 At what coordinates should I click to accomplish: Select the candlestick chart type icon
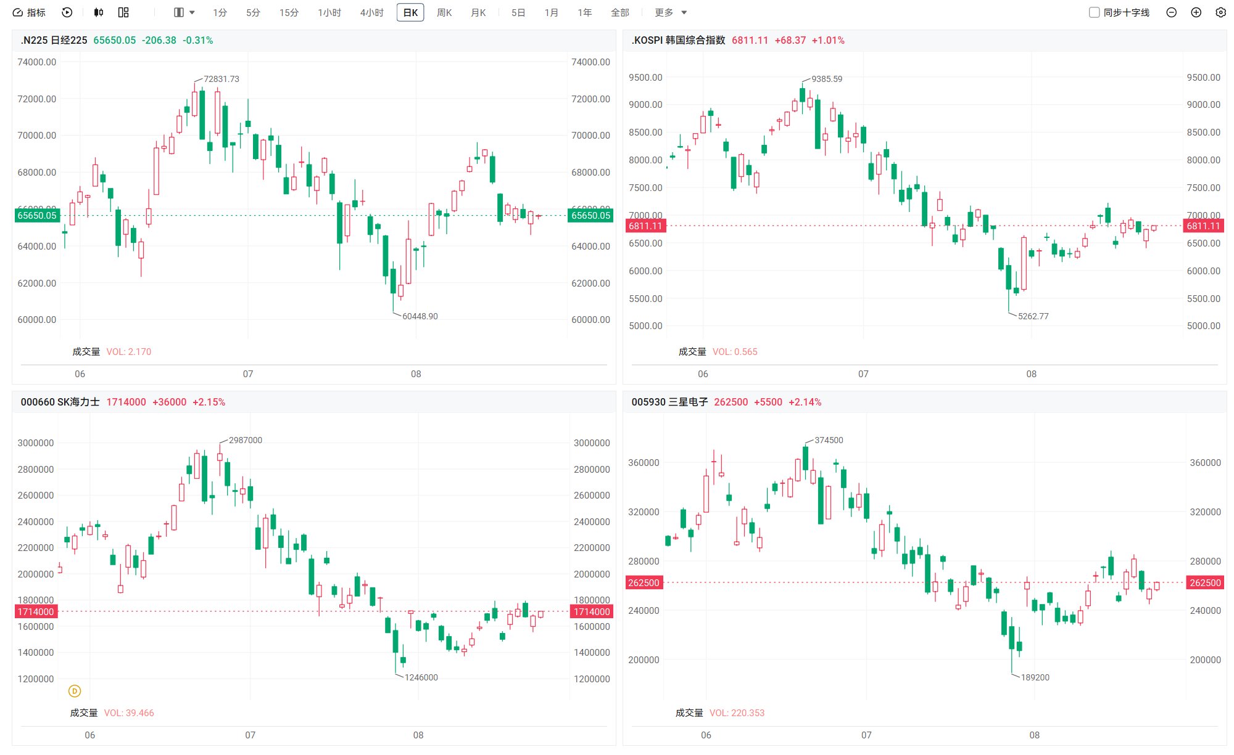[x=99, y=12]
